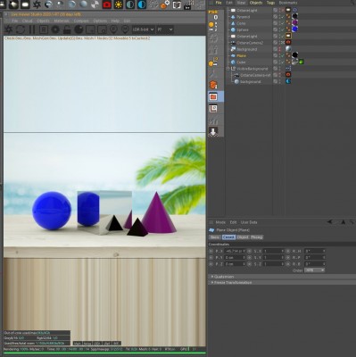Select the Pyramid object in the list
Image resolution: width=356 pixels, height=357 pixels.
pyautogui.click(x=243, y=17)
